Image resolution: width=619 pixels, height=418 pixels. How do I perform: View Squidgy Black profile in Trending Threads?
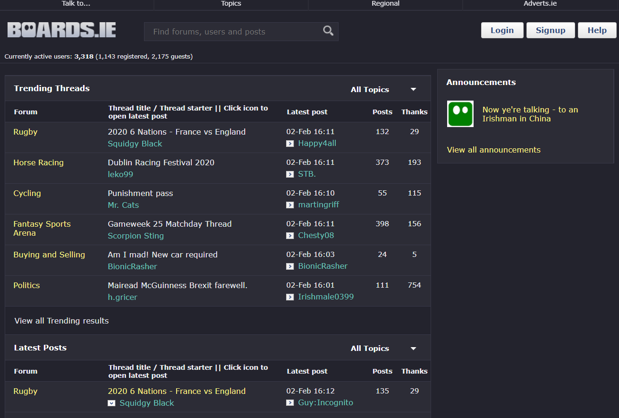click(x=135, y=144)
